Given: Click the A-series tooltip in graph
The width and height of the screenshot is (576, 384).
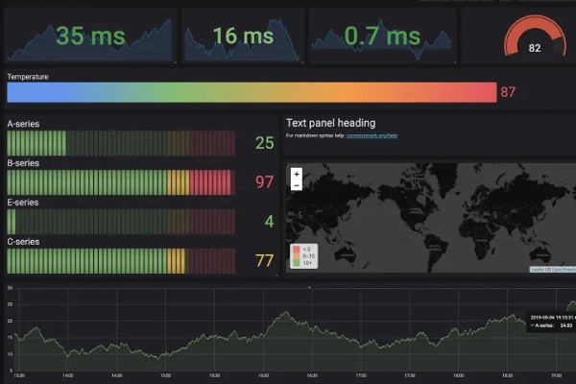Looking at the screenshot, I should (551, 324).
